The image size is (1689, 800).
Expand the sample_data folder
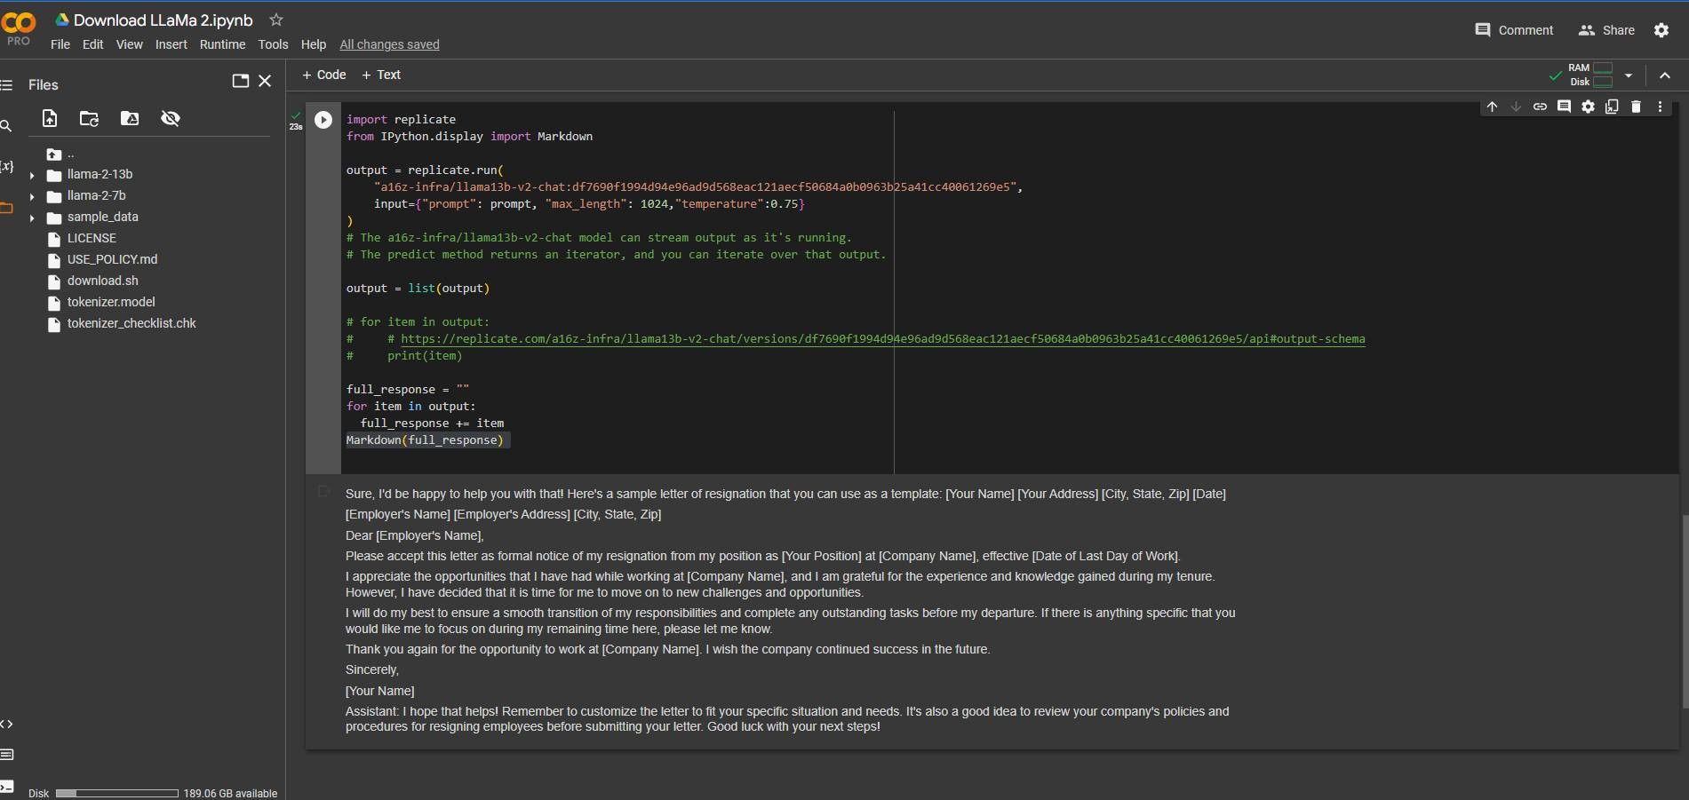point(32,218)
